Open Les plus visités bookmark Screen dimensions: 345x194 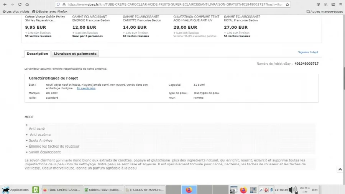point(16,11)
